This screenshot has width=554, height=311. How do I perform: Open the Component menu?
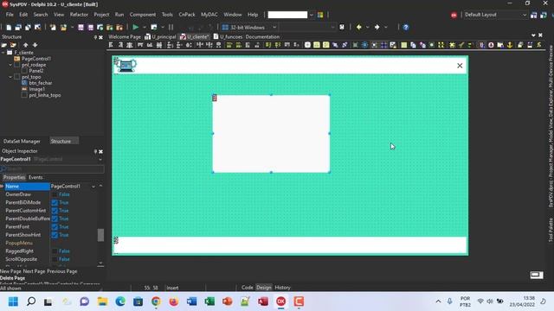[x=142, y=15]
